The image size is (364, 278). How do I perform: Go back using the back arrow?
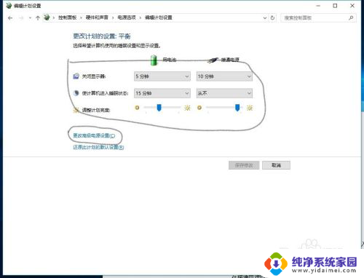click(x=10, y=18)
